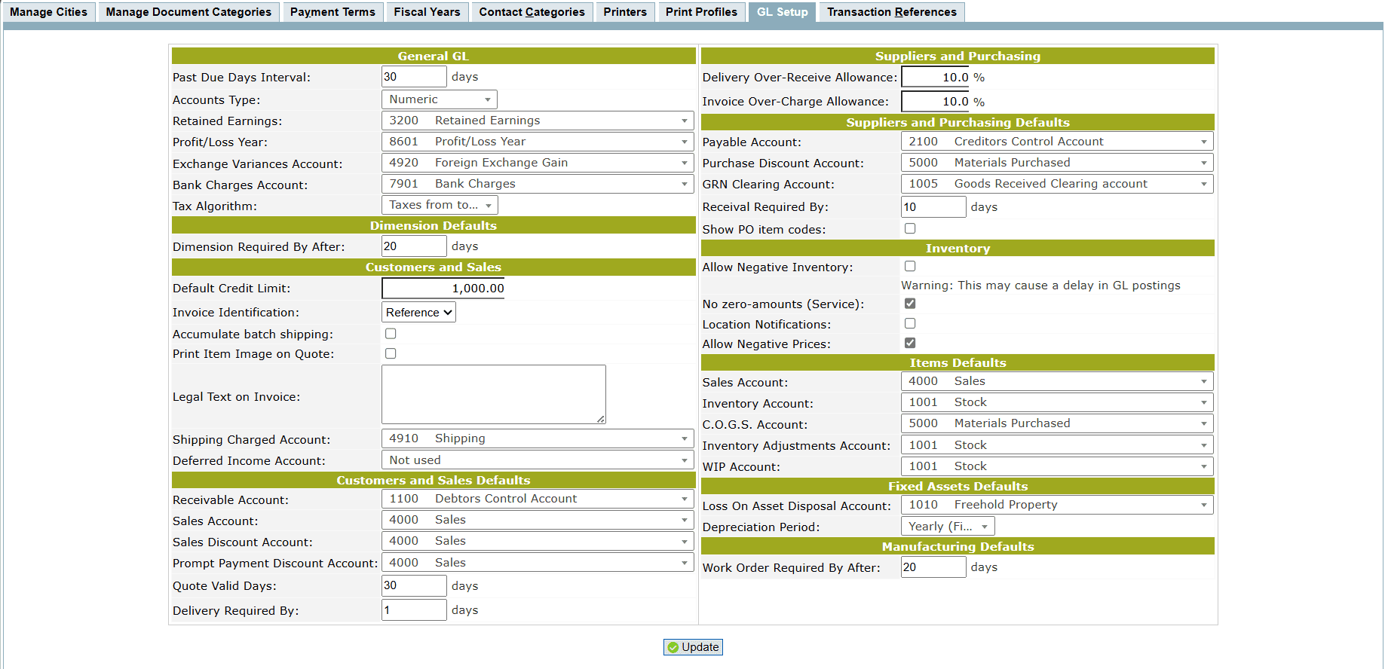Switch to the Fiscal Years tab
The width and height of the screenshot is (1385, 669).
[x=427, y=12]
